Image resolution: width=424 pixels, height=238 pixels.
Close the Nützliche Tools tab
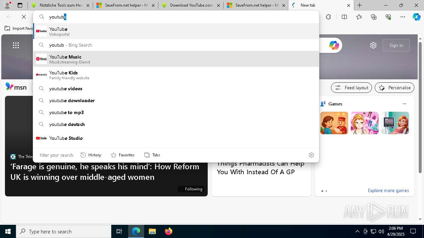click(x=88, y=5)
